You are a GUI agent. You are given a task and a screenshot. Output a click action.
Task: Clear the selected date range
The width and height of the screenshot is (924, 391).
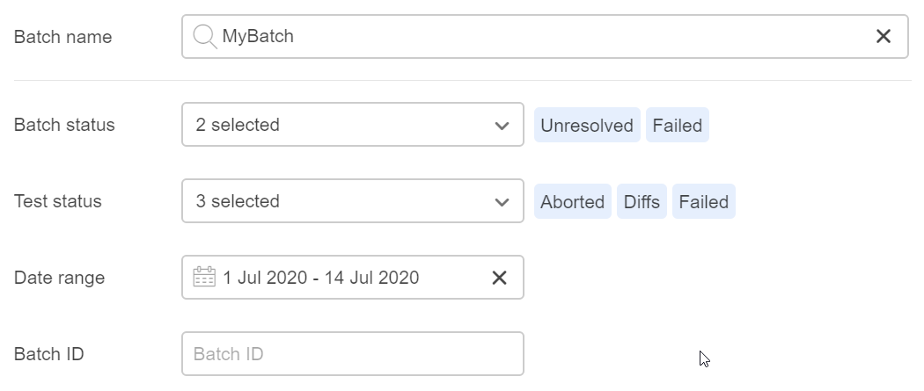pos(499,278)
